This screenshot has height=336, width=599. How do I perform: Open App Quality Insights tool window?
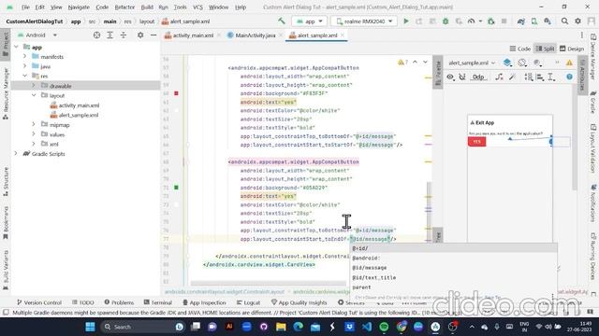[x=299, y=302]
